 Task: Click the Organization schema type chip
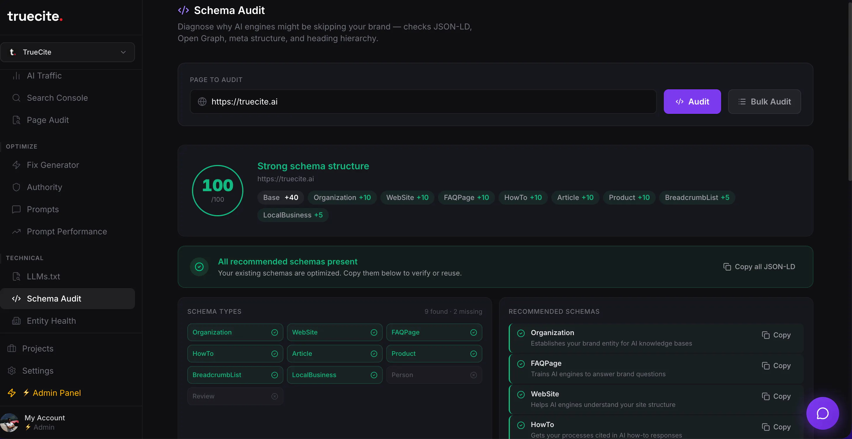tap(235, 332)
